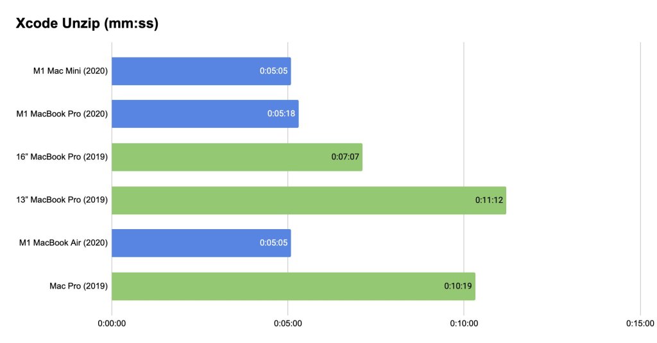Select the "Mac Pro (2019)" axis label
The width and height of the screenshot is (657, 343).
click(x=78, y=286)
